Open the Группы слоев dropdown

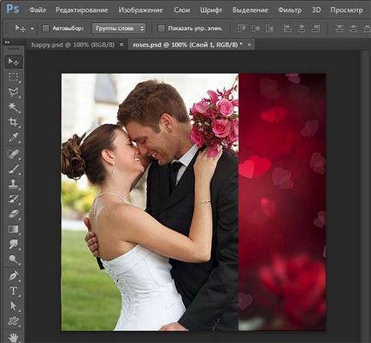click(x=119, y=28)
